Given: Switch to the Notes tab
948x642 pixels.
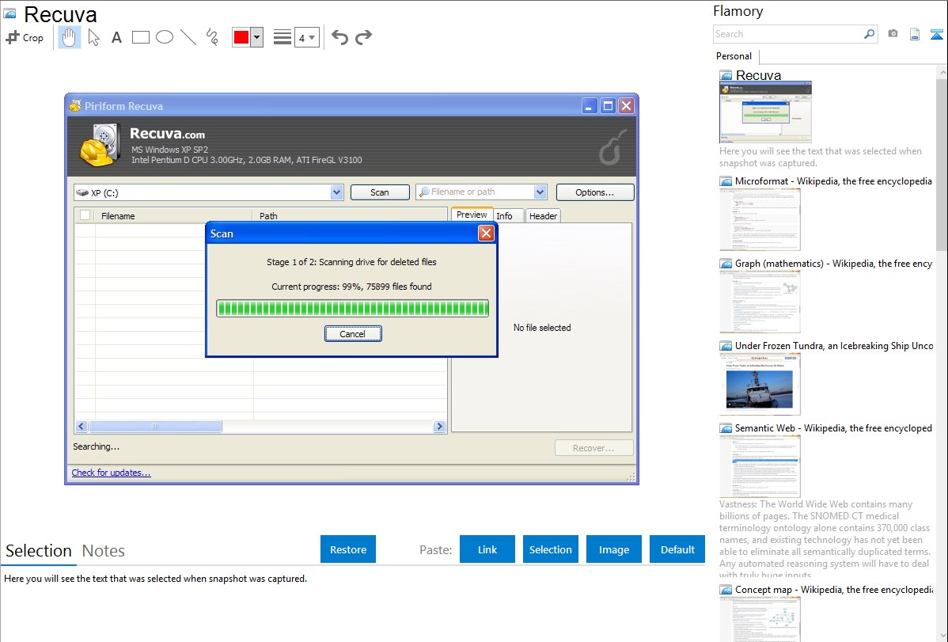Looking at the screenshot, I should [x=104, y=551].
